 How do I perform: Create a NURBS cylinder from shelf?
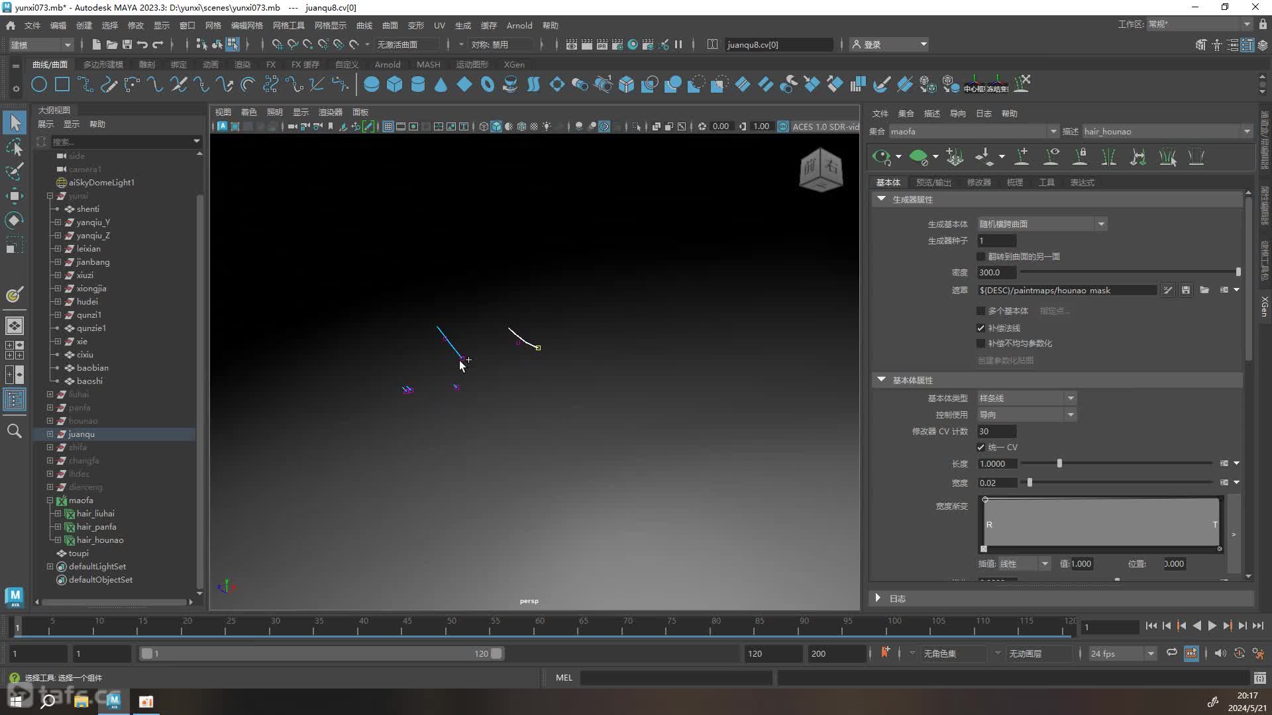(418, 84)
